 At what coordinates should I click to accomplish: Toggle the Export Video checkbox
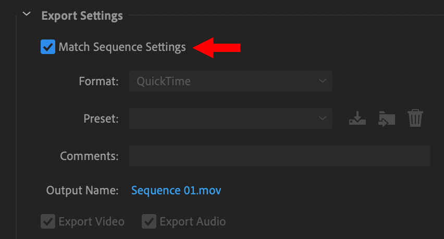[48, 221]
